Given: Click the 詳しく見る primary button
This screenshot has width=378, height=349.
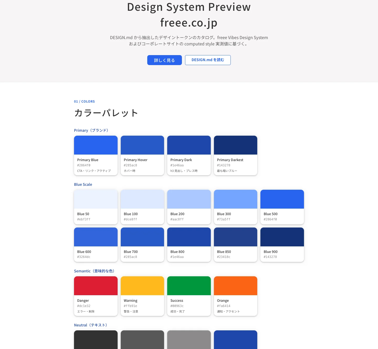Looking at the screenshot, I should pyautogui.click(x=164, y=60).
